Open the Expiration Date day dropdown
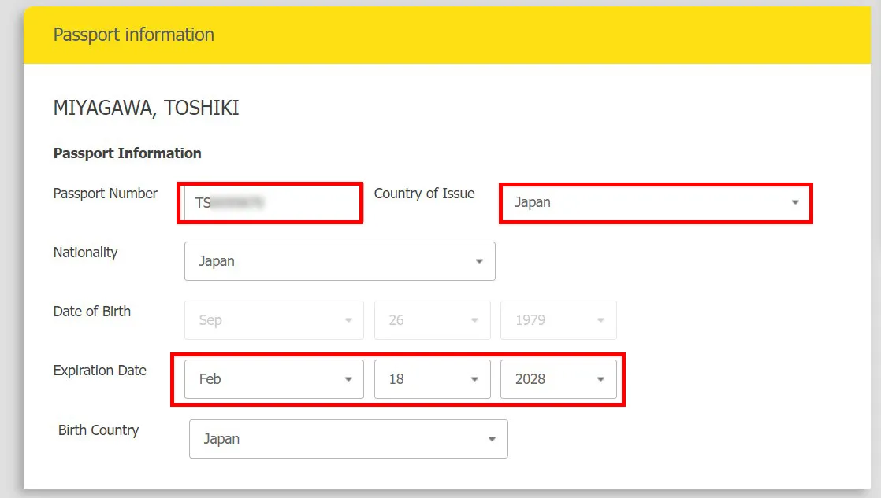881x498 pixels. pos(432,379)
